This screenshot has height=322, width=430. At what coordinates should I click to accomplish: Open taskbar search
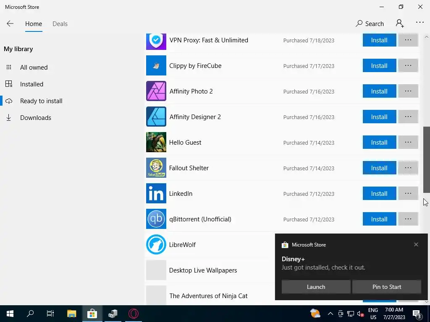30,314
